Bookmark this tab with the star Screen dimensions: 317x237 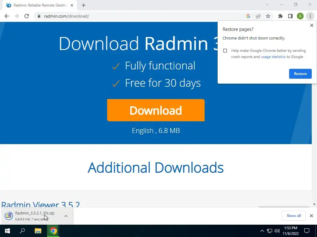[x=268, y=16]
